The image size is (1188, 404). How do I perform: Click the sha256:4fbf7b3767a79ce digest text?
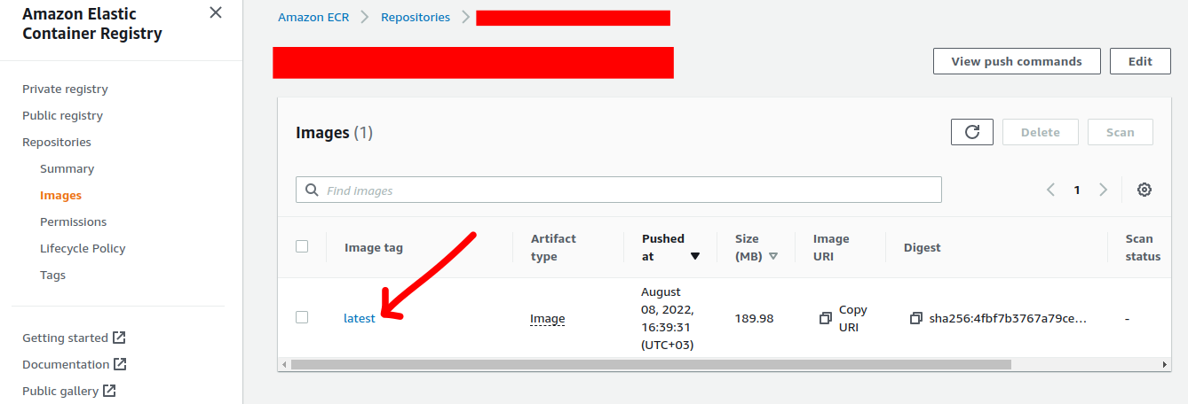tap(1008, 318)
